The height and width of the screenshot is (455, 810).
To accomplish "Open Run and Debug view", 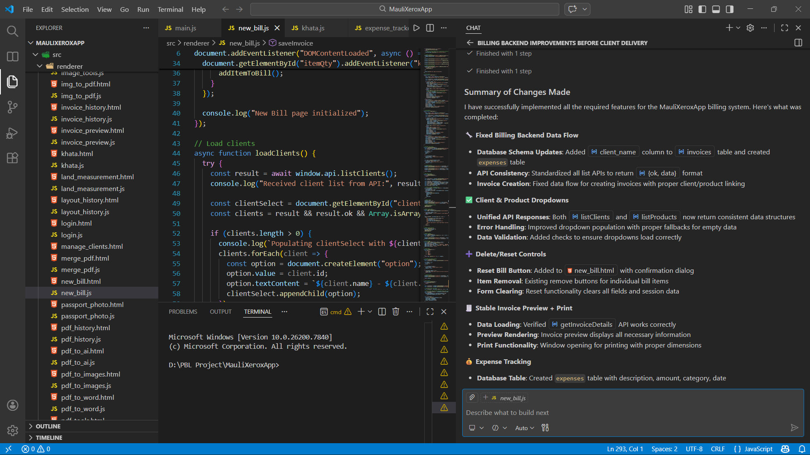I will tap(12, 133).
